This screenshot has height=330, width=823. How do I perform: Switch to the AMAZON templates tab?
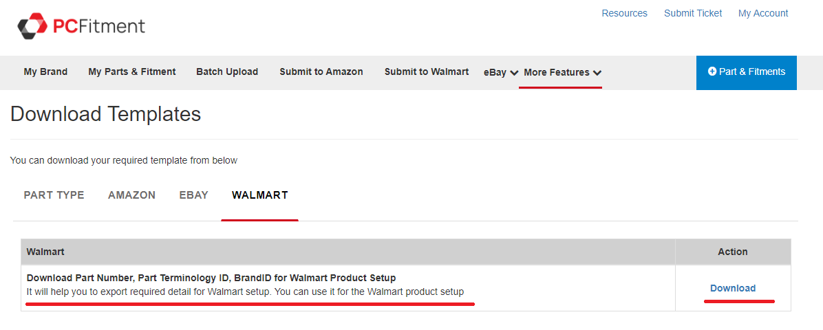point(131,195)
